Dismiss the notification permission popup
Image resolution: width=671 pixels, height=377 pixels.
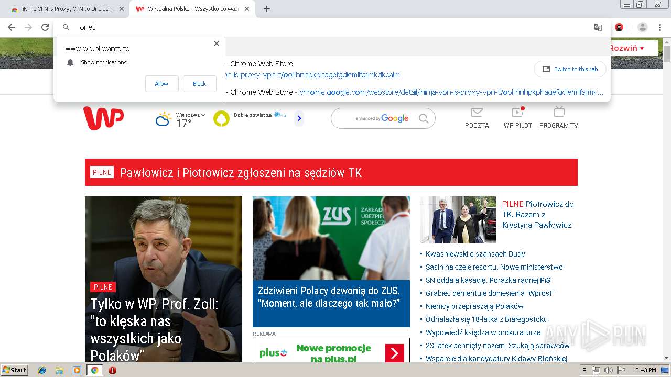[x=217, y=43]
